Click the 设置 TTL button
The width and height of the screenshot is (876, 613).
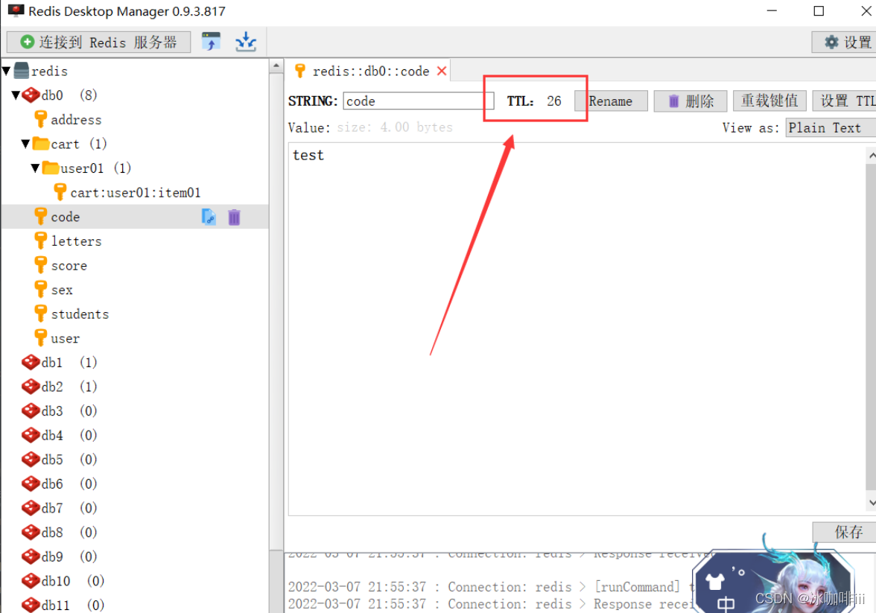click(x=845, y=101)
